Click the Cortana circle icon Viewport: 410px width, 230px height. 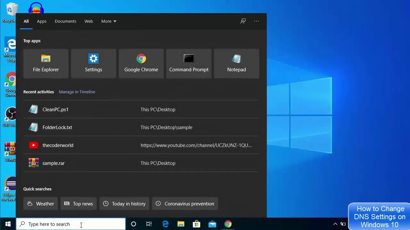coord(134,224)
